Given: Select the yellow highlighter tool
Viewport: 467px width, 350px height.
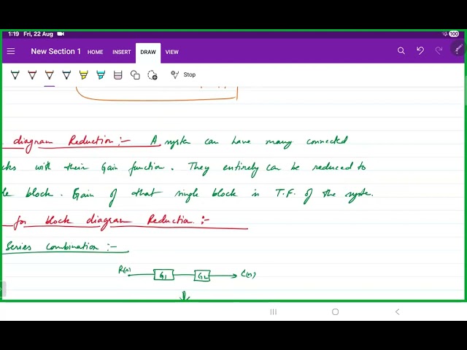Looking at the screenshot, I should coord(84,74).
